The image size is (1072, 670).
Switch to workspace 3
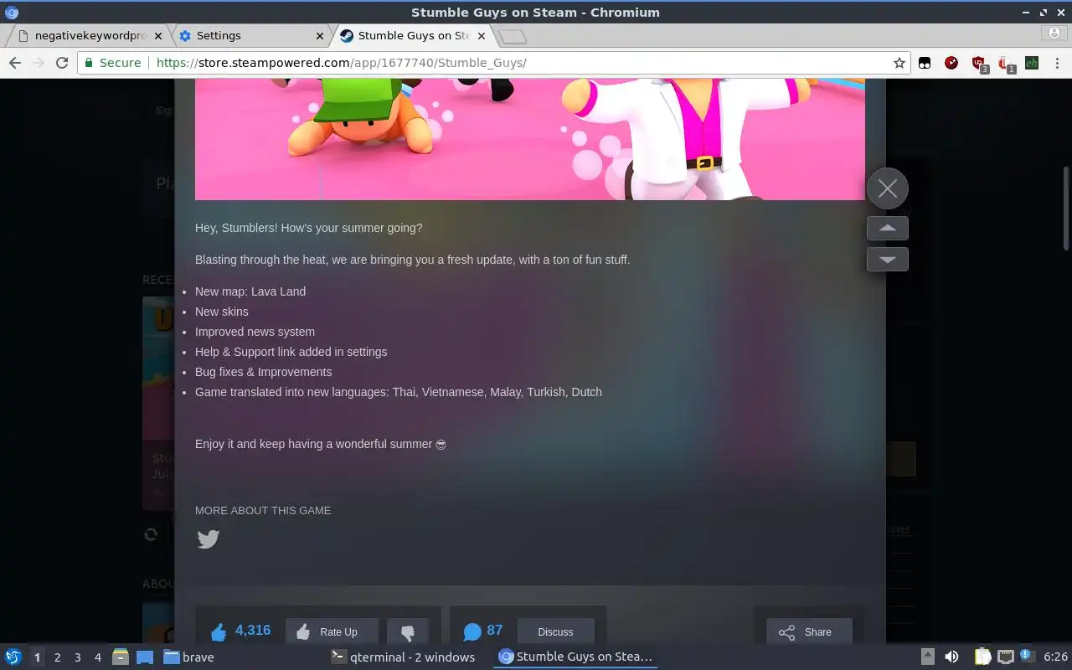tap(77, 657)
